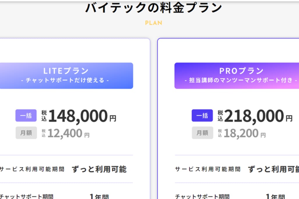Image resolution: width=299 pixels, height=199 pixels.
Task: Select the 一括 badge in LITE plan
Action: [26, 116]
